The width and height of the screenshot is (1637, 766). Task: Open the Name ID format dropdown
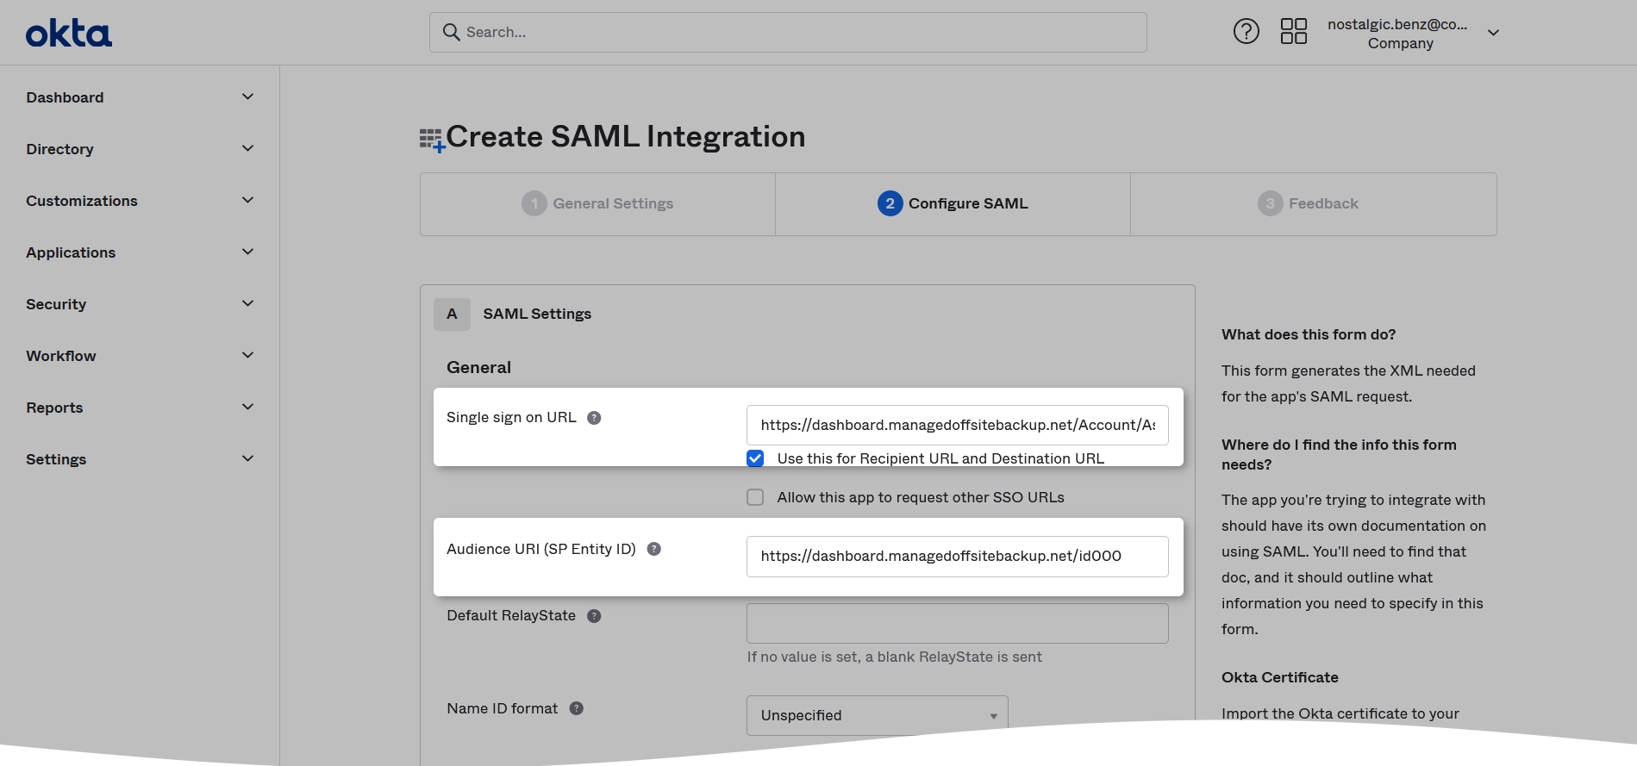pyautogui.click(x=877, y=715)
